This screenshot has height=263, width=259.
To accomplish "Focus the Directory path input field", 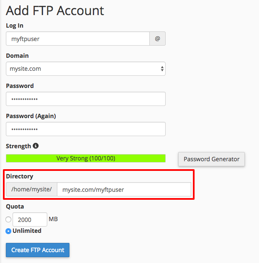I will click(124, 189).
